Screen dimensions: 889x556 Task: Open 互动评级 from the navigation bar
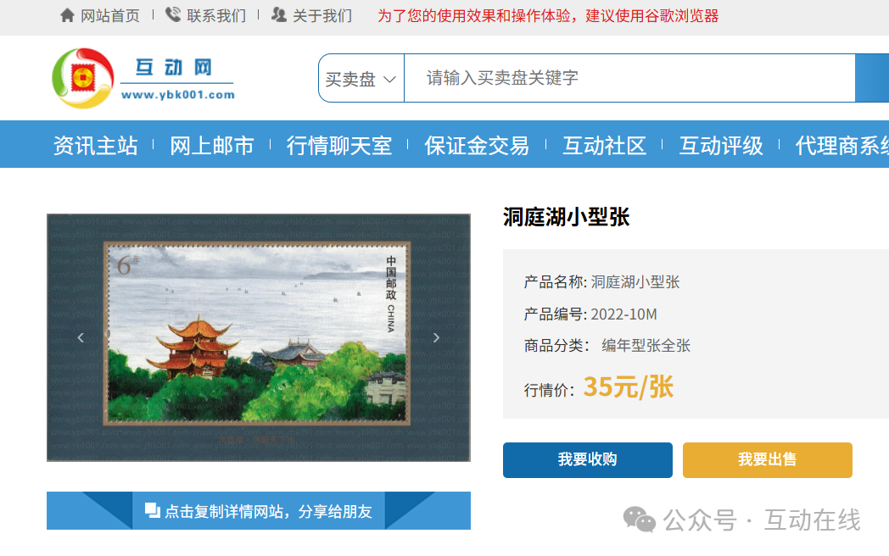click(x=721, y=146)
